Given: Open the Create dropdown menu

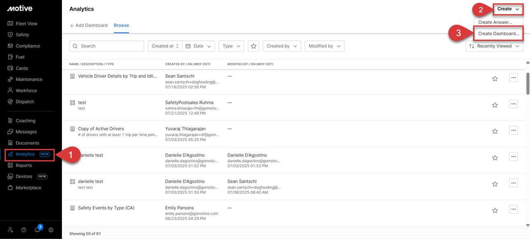Looking at the screenshot, I should click(x=508, y=9).
